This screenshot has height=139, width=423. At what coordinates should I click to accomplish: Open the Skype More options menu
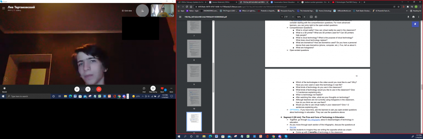(x=171, y=88)
